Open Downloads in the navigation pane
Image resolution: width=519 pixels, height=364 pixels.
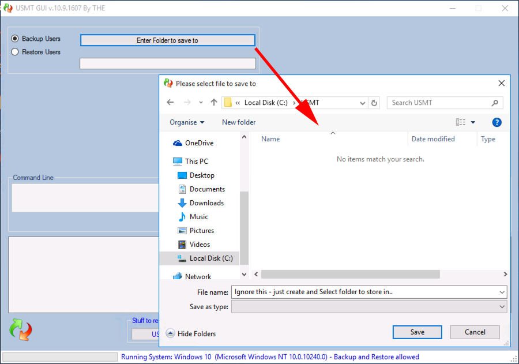206,203
